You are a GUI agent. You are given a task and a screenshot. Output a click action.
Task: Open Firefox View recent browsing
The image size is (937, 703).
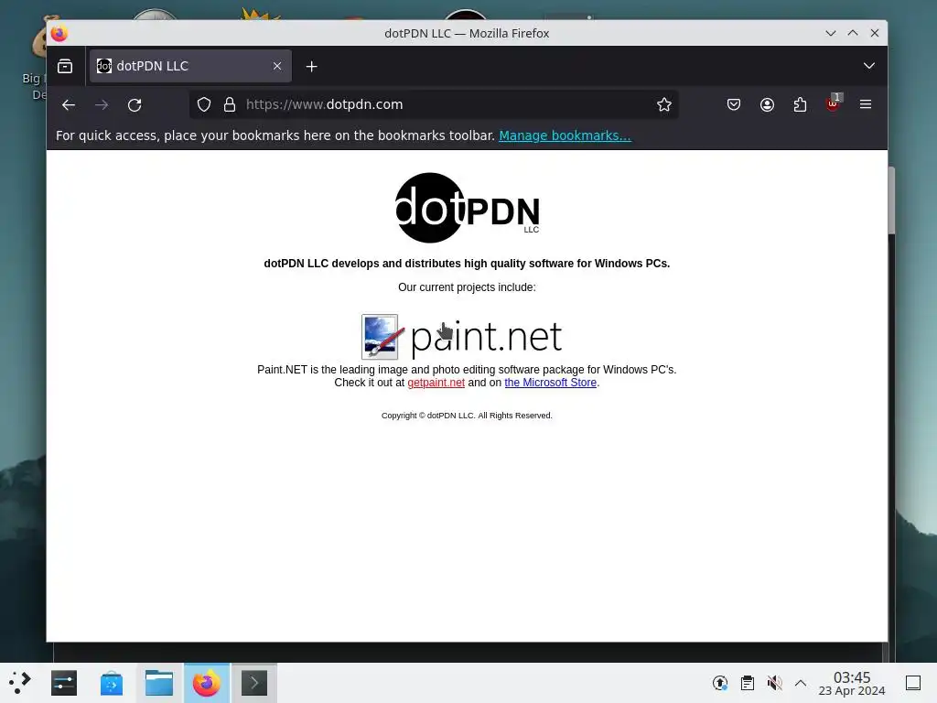pos(65,66)
